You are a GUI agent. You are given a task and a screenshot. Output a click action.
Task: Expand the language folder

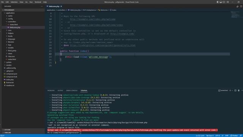(11, 39)
